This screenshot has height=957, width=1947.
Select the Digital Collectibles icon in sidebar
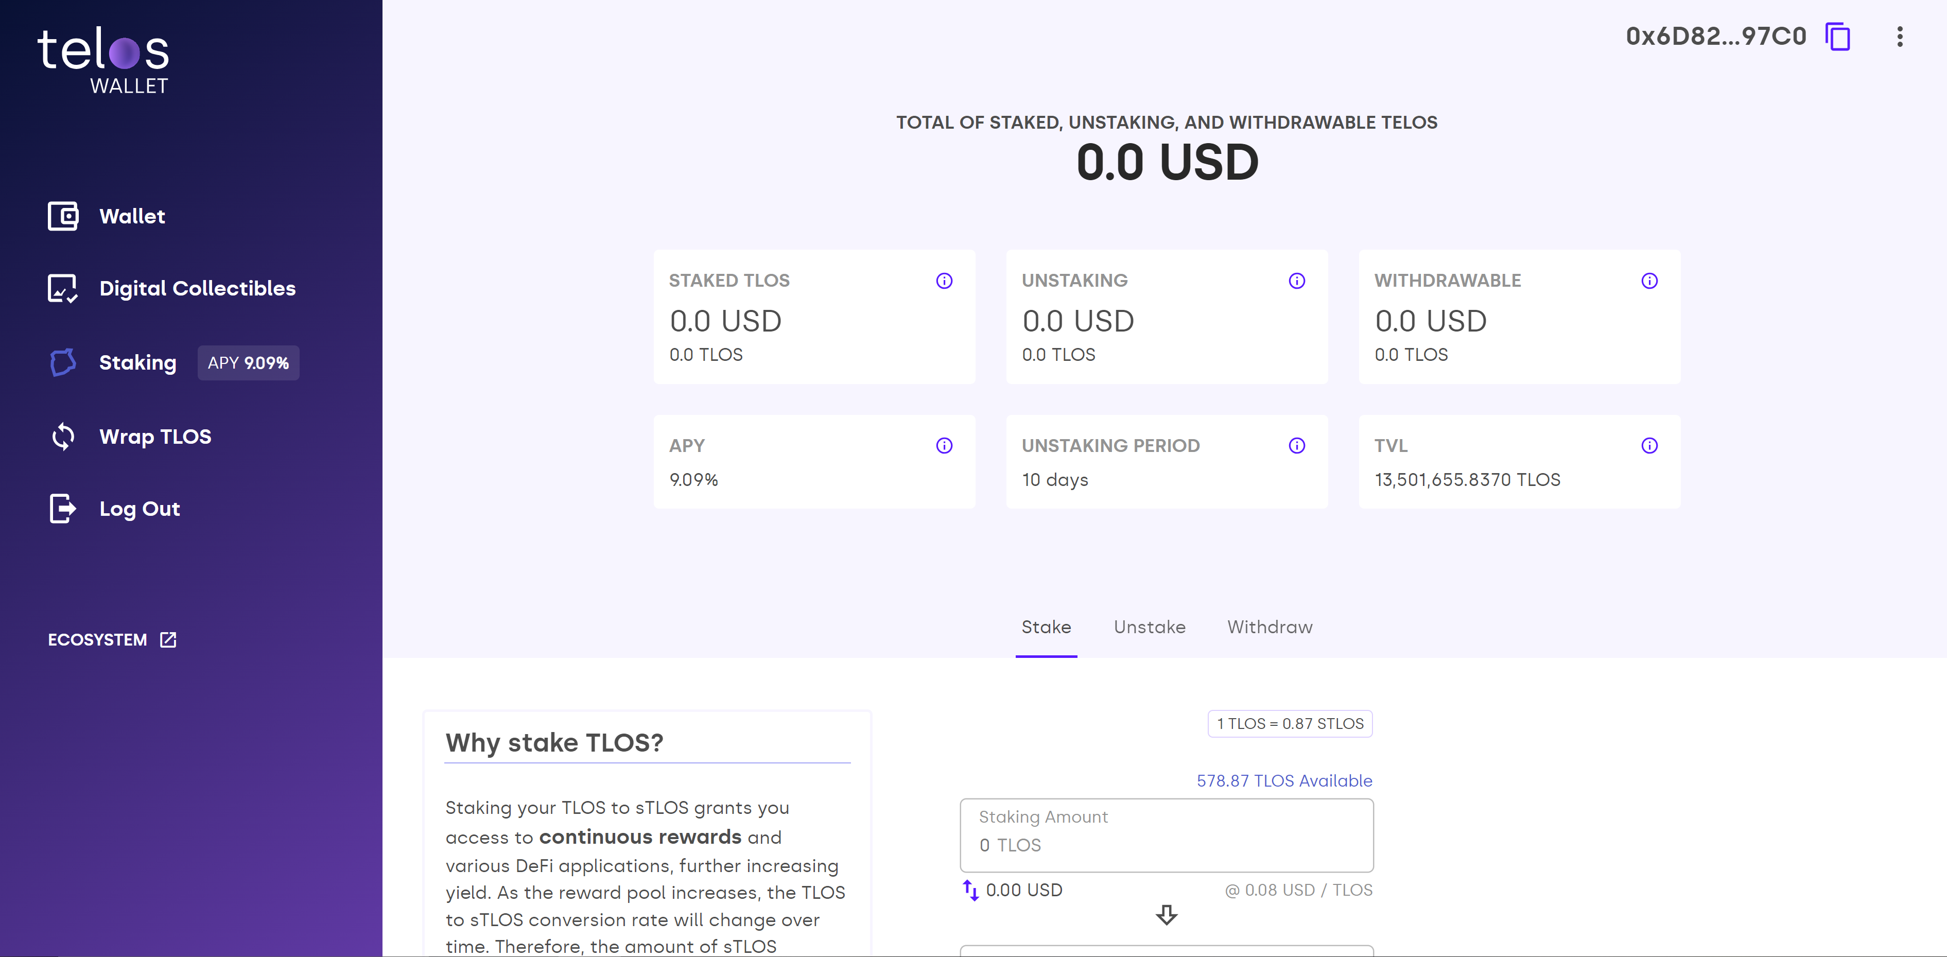[63, 288]
